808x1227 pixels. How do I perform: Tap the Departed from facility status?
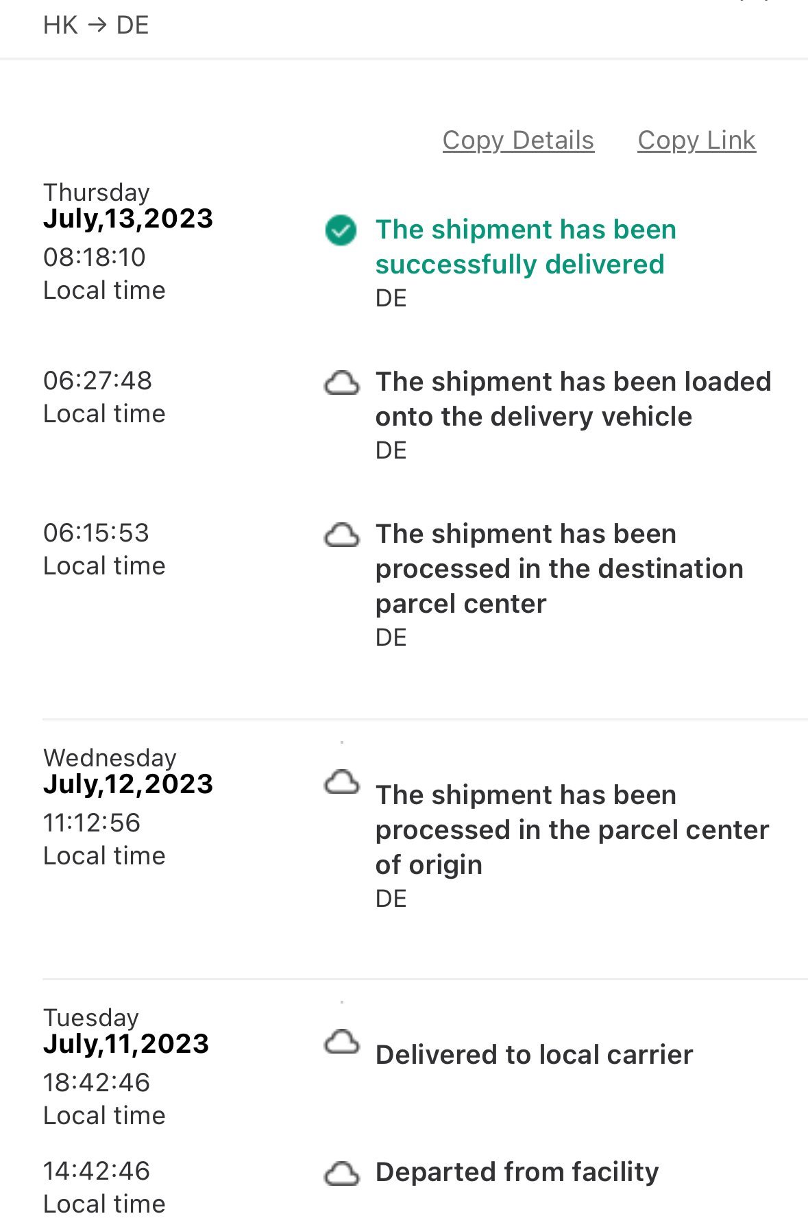pos(517,1172)
